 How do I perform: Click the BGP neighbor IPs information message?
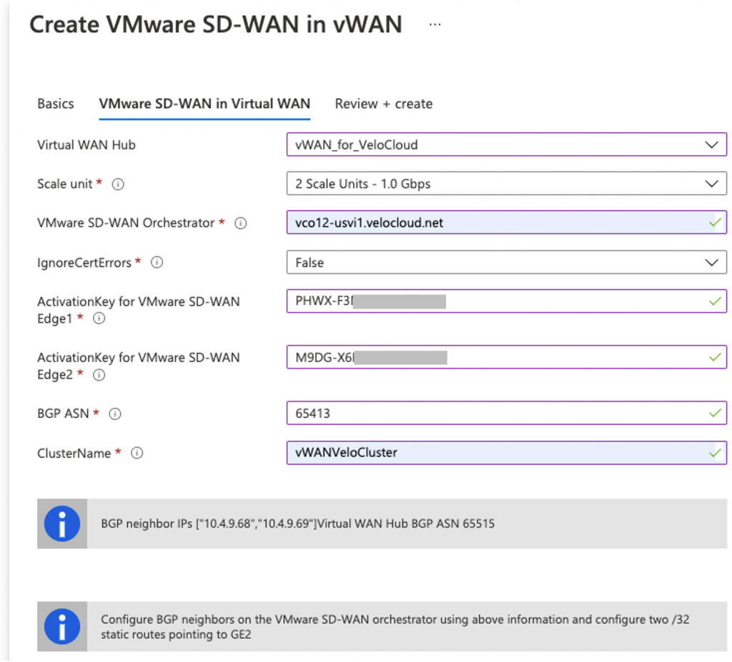297,524
